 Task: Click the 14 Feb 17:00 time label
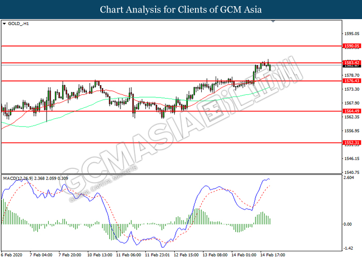click(x=273, y=255)
